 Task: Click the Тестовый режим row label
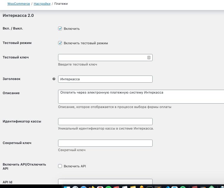pos(17,43)
